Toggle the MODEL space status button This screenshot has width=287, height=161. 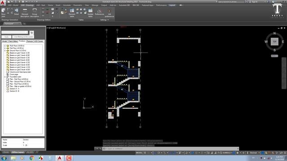pyautogui.click(x=139, y=153)
